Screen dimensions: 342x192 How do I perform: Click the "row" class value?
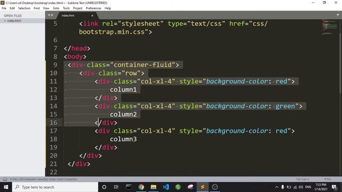131,73
